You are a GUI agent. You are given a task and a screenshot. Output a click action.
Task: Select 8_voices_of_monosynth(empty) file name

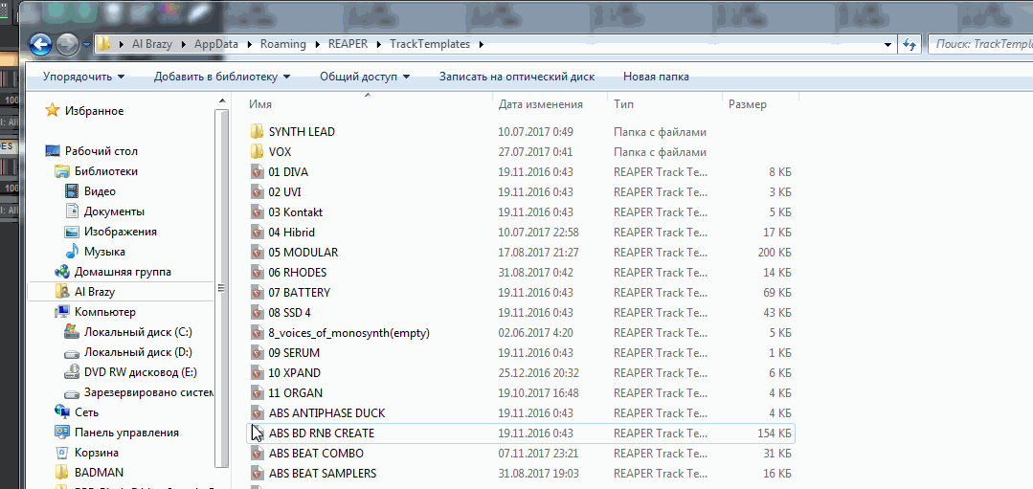(349, 333)
